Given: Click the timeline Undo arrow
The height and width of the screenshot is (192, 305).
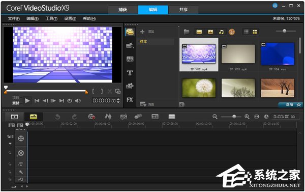Looking at the screenshot, I should 57,117.
